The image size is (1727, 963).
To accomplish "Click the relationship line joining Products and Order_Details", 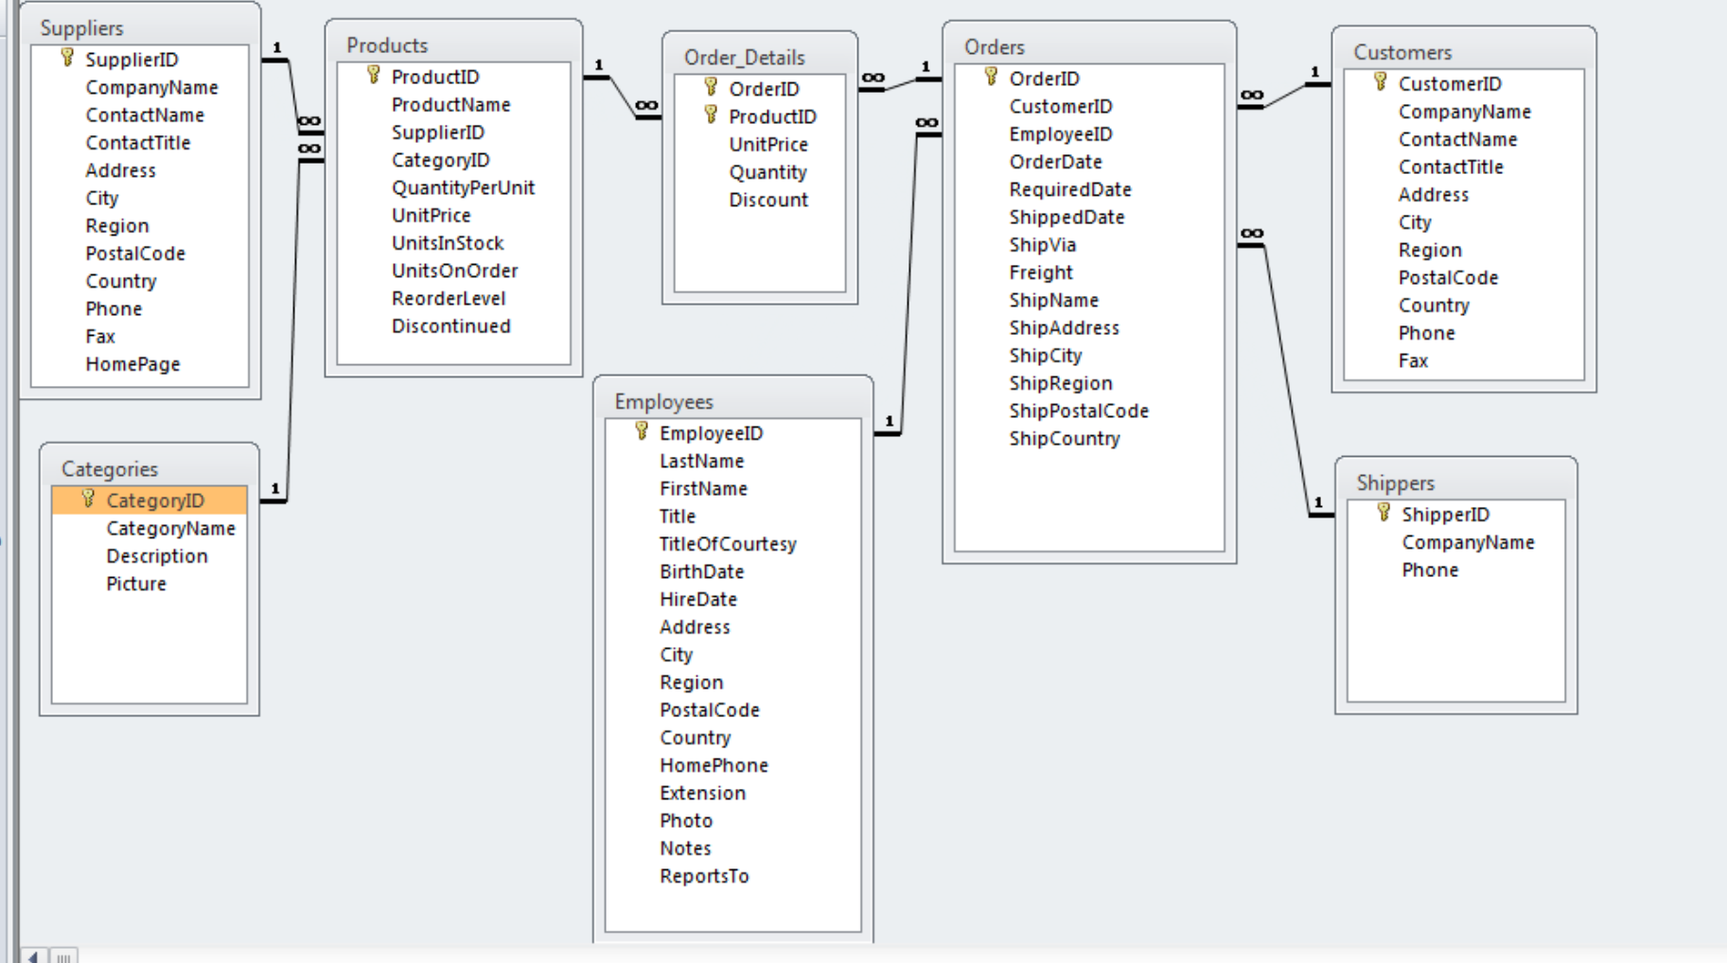I will pyautogui.click(x=625, y=95).
